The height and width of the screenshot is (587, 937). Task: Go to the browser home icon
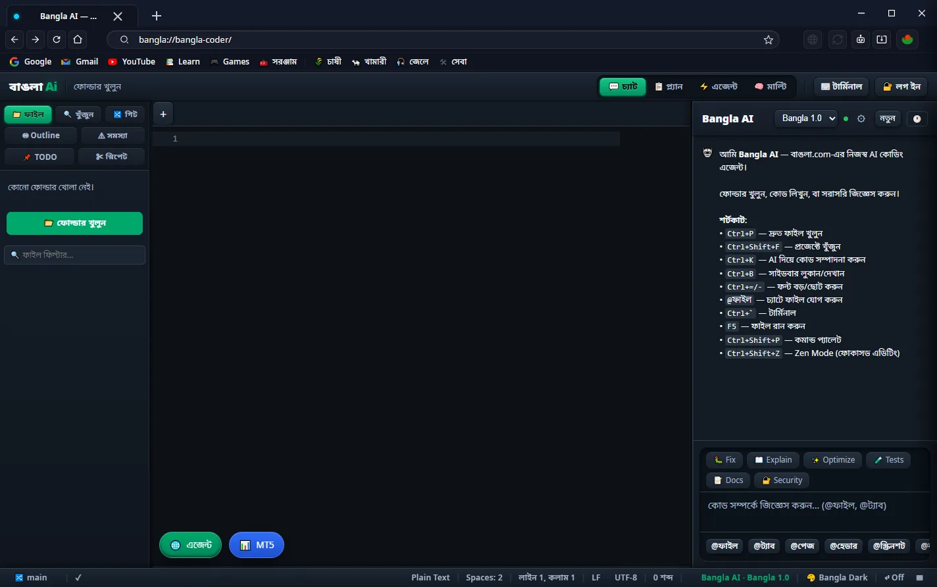click(78, 39)
